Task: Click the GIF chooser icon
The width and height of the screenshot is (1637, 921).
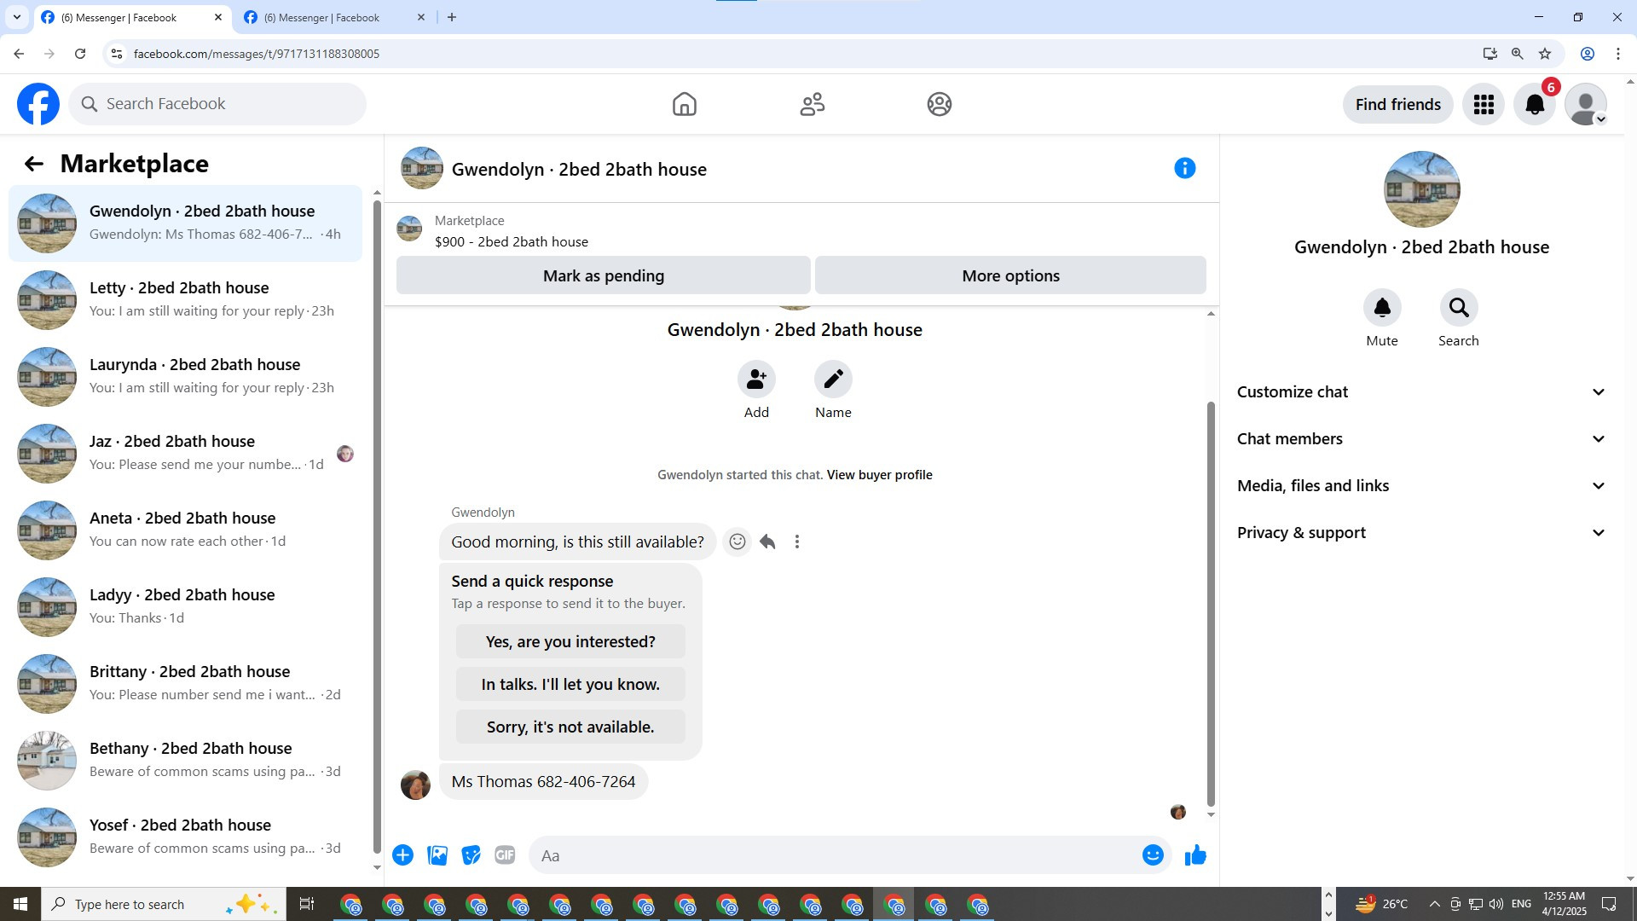Action: 505,855
